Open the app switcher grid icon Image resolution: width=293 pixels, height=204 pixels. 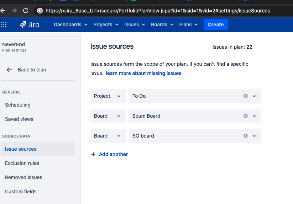pos(4,25)
